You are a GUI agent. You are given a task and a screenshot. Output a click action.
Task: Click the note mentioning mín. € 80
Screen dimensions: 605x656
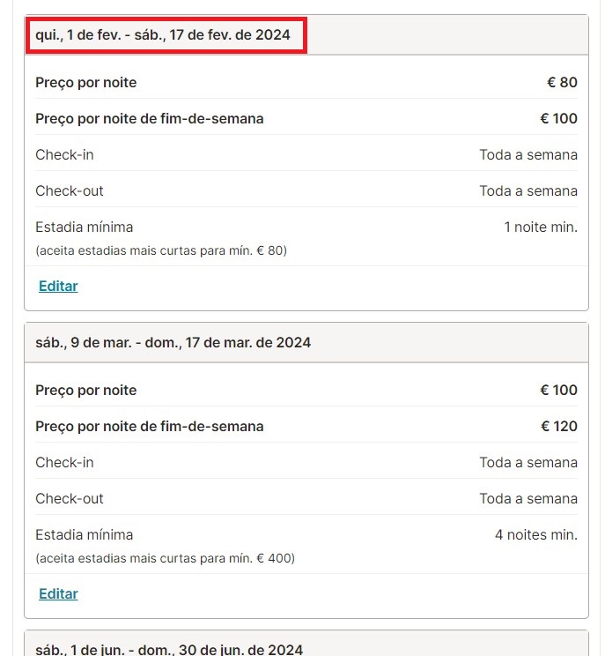(161, 250)
